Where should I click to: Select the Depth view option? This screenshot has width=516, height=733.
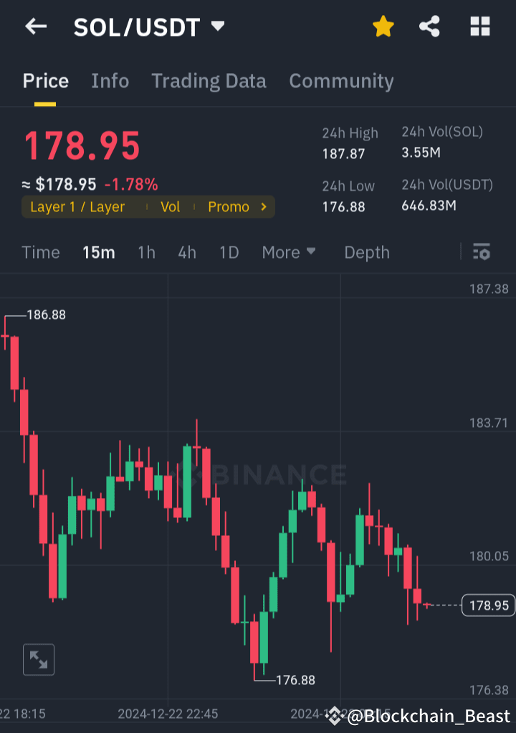click(366, 252)
